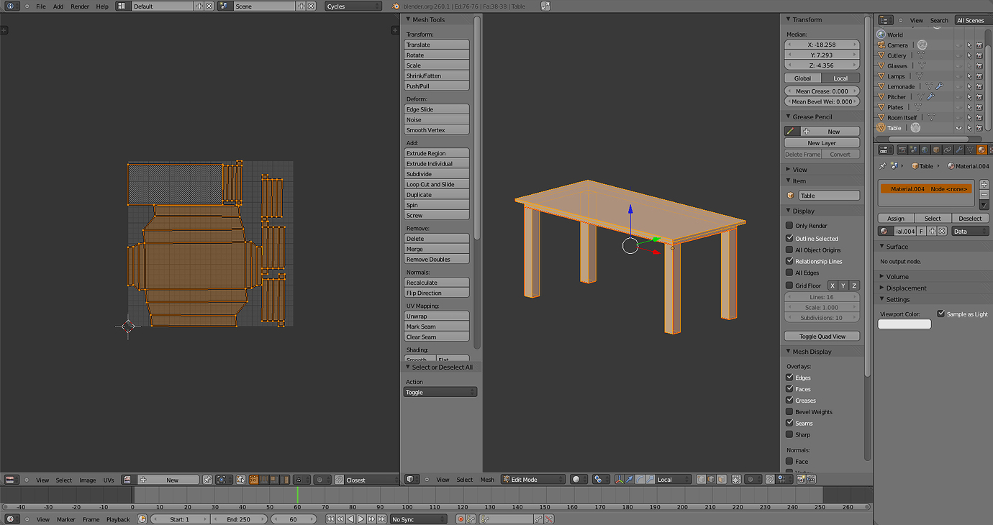Open the Toggle action dropdown
993x525 pixels.
point(440,392)
